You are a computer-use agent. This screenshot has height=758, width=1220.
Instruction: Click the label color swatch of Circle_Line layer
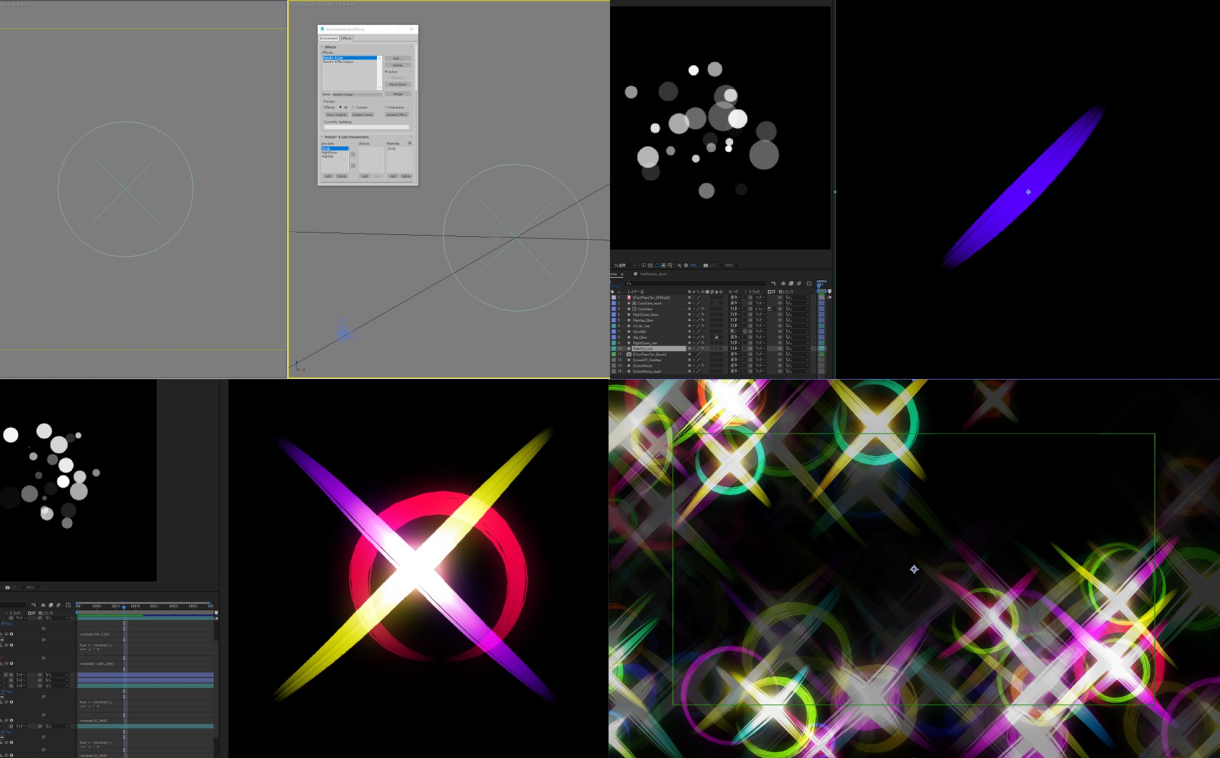(x=614, y=326)
